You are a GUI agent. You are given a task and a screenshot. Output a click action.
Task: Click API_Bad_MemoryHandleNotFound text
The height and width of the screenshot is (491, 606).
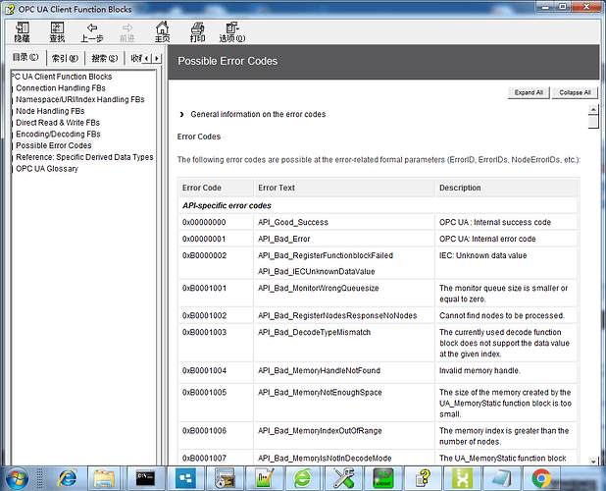(319, 370)
